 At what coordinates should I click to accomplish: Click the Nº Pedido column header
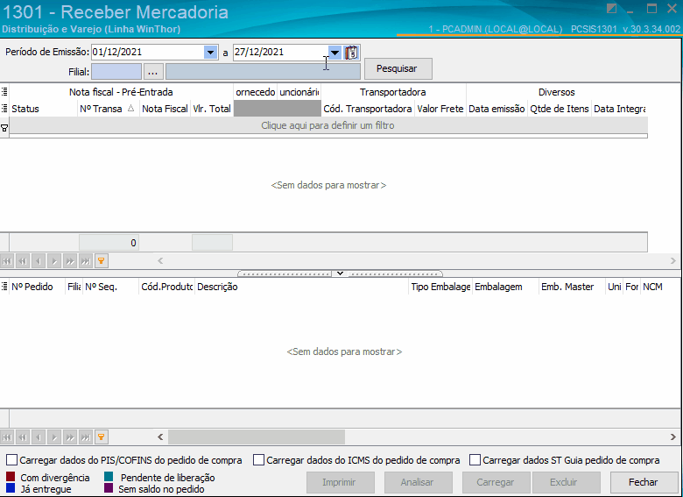(x=37, y=287)
